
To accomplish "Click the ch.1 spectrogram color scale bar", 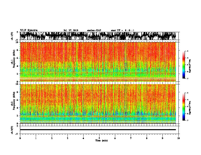I will point(183,65).
